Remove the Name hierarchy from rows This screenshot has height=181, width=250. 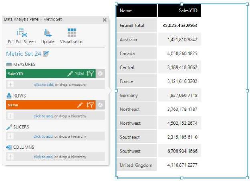click(x=100, y=105)
